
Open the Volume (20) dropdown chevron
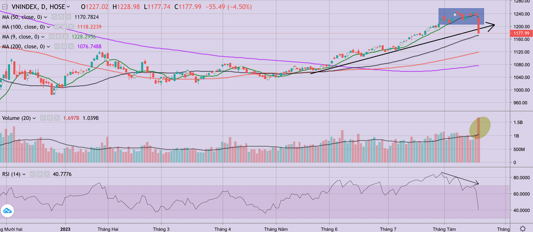coord(35,118)
